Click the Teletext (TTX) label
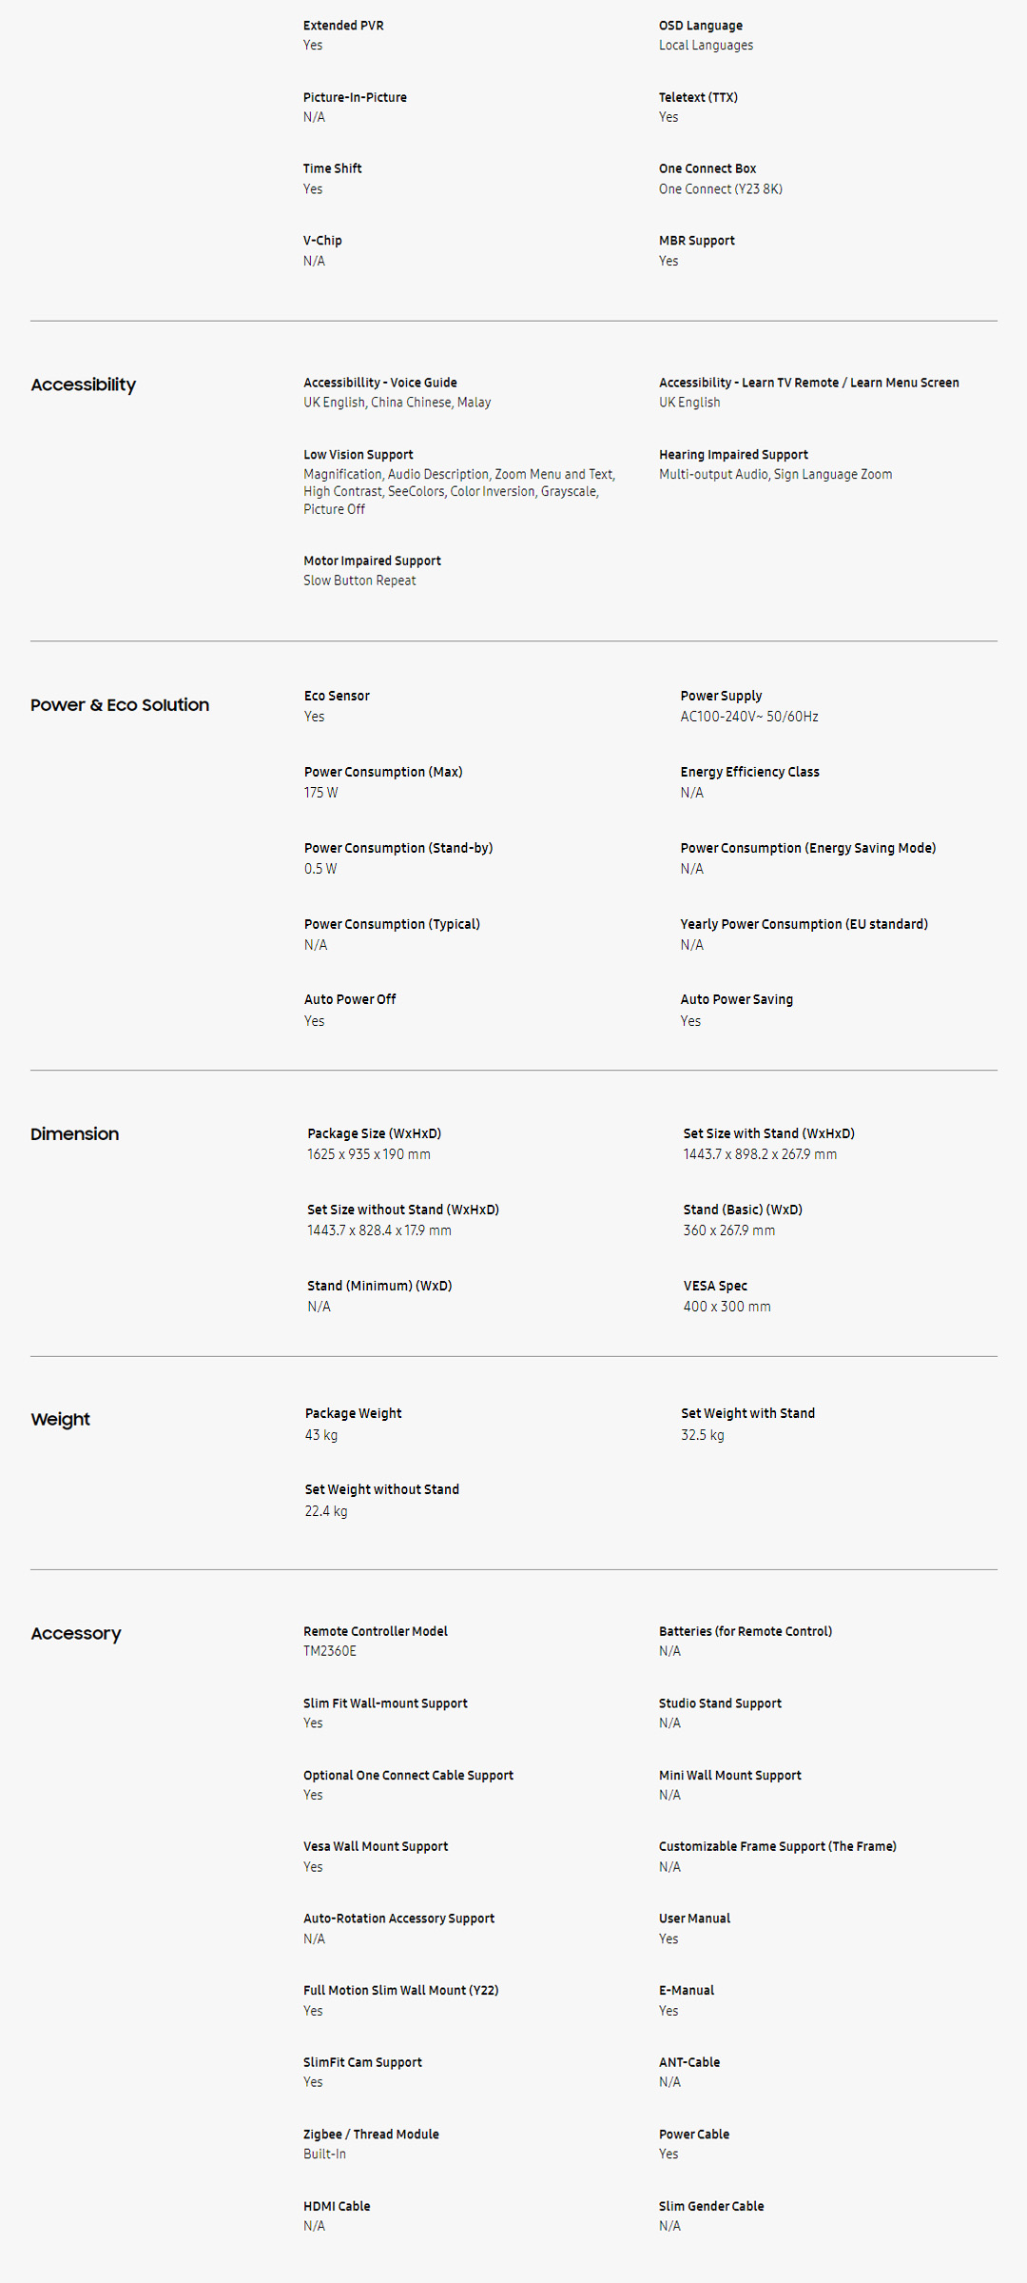This screenshot has height=2283, width=1027. pyautogui.click(x=698, y=97)
